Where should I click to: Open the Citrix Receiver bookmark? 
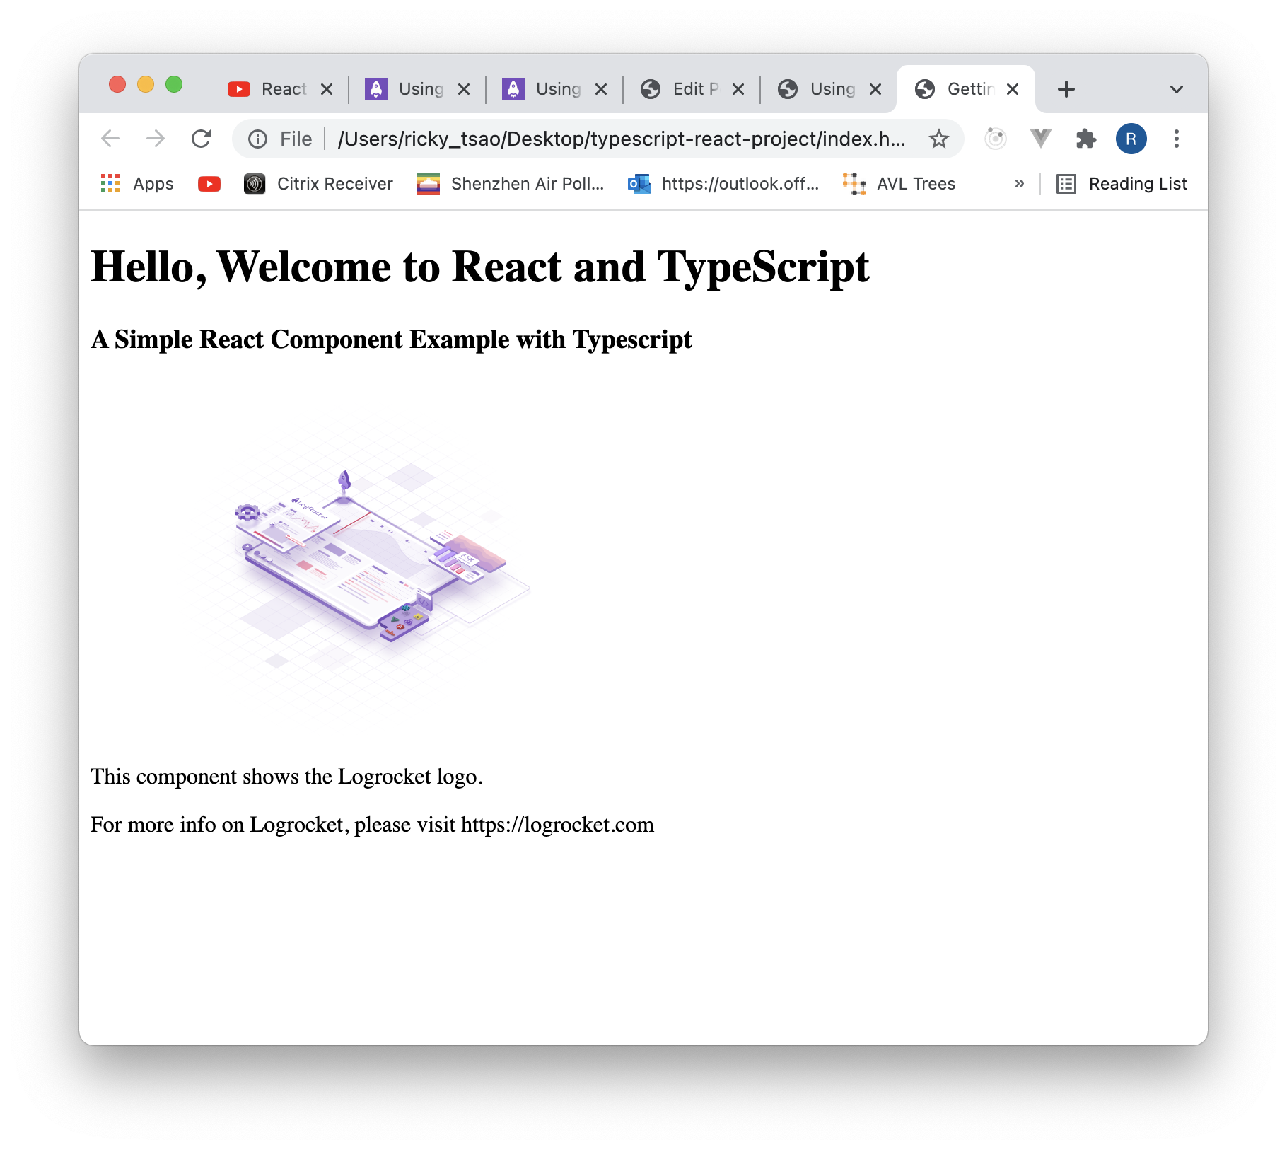click(318, 184)
